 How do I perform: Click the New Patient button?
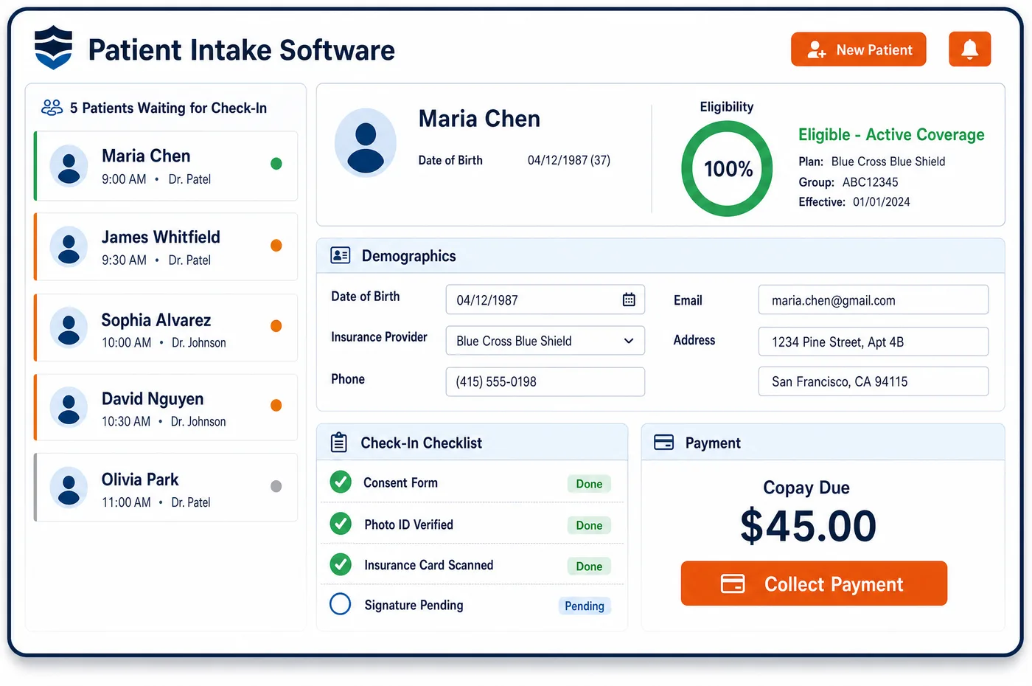click(x=858, y=49)
